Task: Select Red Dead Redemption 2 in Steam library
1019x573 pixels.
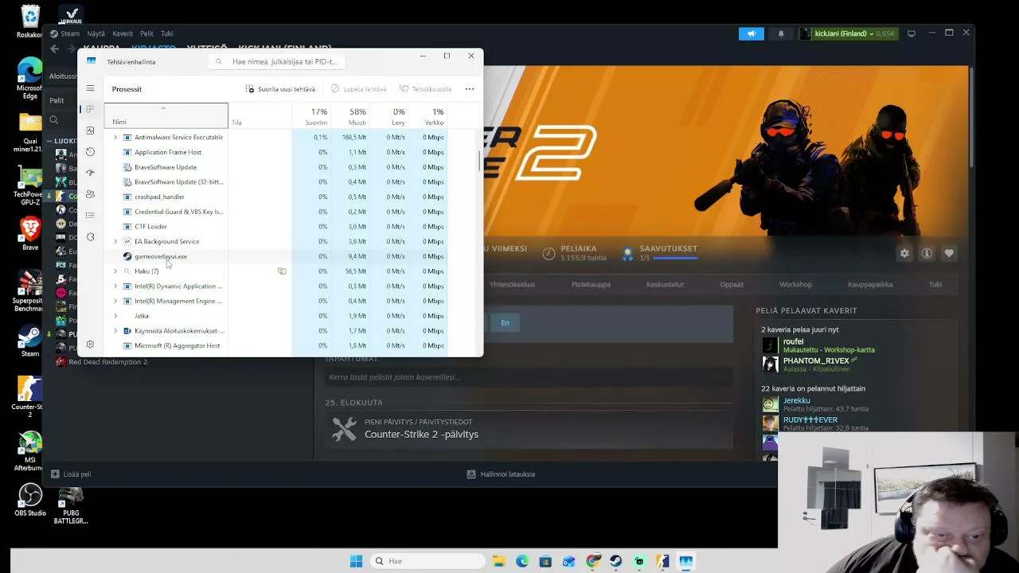Action: (x=107, y=362)
